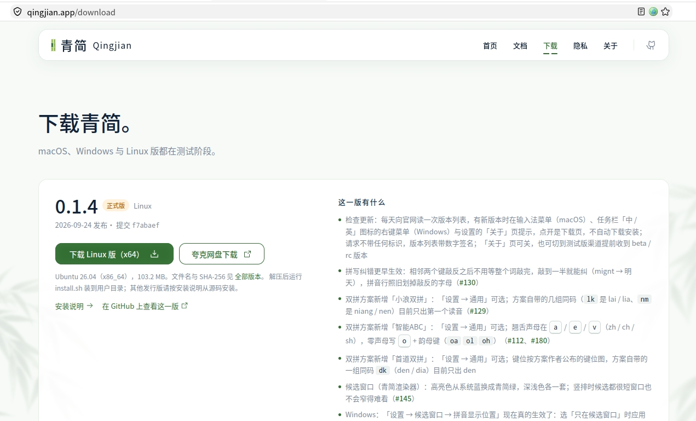Open the 关于 nav item
This screenshot has height=421, width=696.
click(611, 46)
